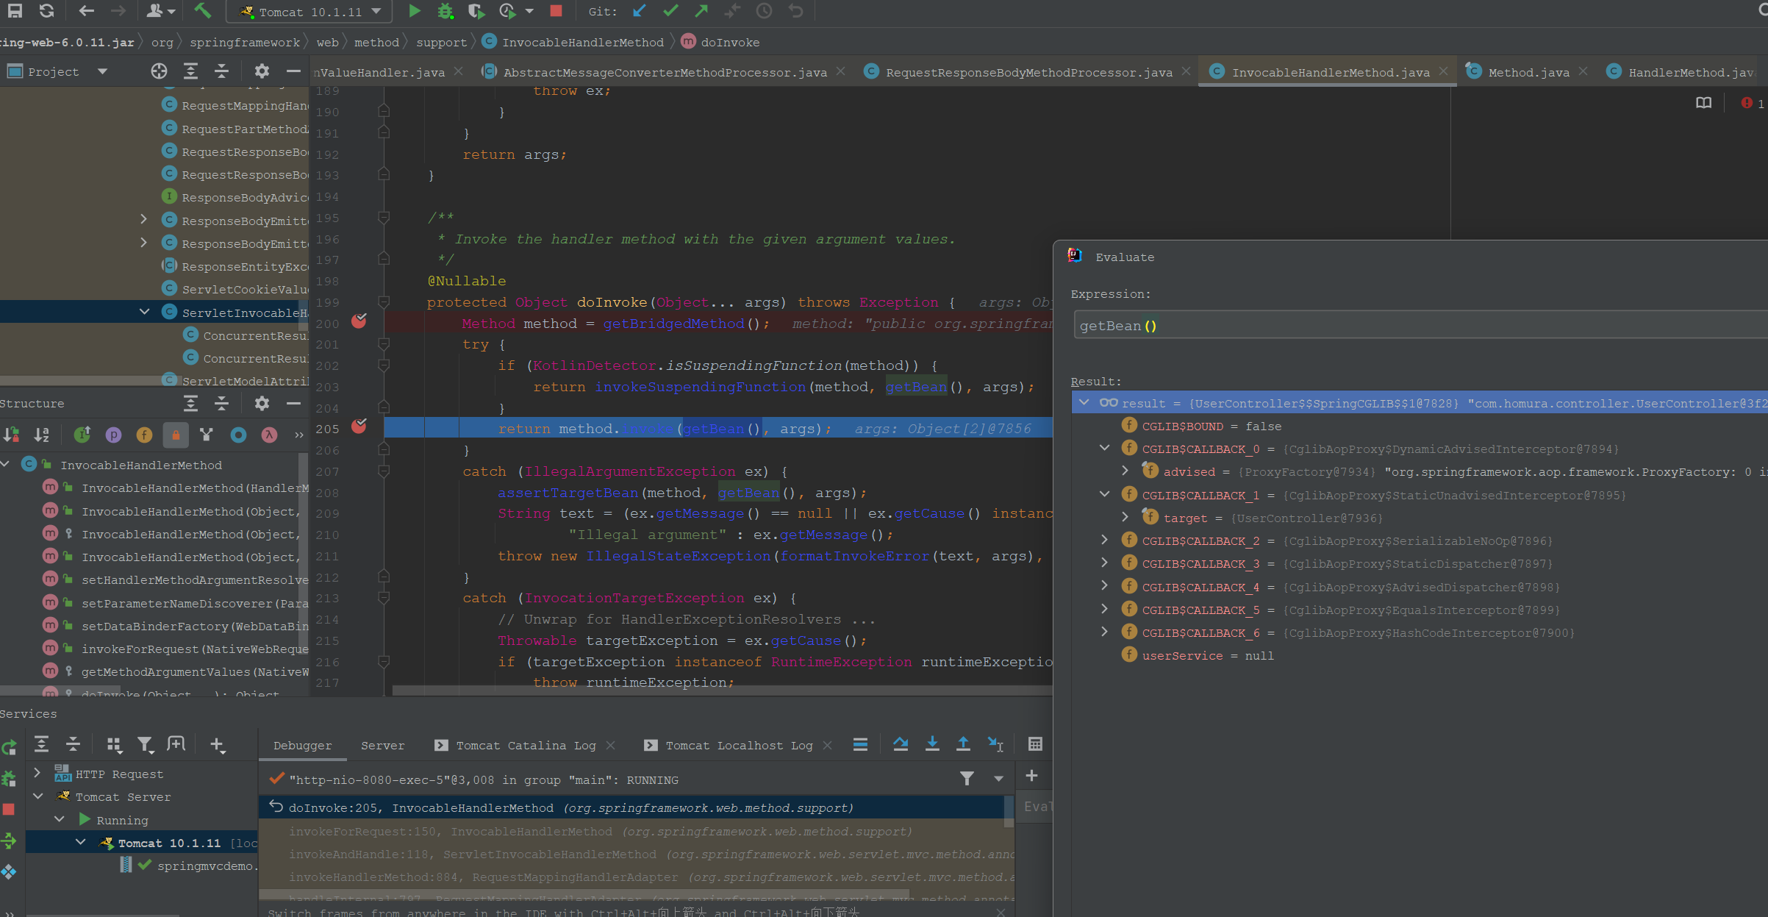1768x917 pixels.
Task: Click Git update project arrow
Action: (639, 11)
